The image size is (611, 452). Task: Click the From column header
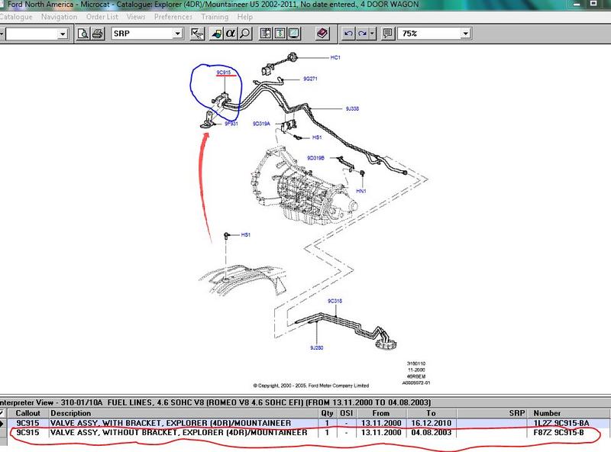381,413
